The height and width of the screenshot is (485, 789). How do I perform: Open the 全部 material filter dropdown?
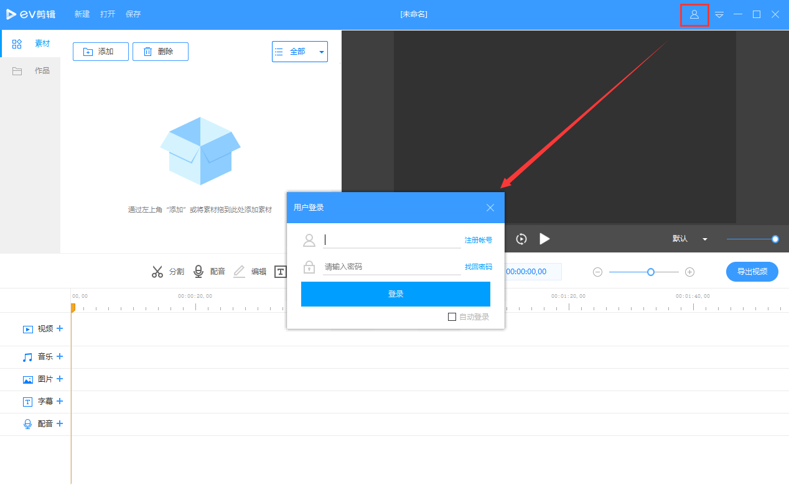[300, 52]
